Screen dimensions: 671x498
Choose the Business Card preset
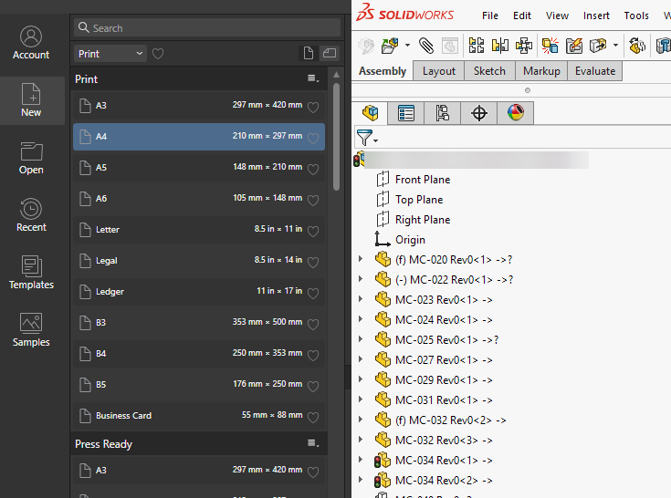point(199,416)
